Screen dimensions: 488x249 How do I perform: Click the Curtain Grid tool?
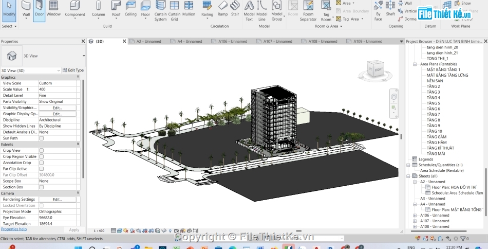click(x=174, y=11)
